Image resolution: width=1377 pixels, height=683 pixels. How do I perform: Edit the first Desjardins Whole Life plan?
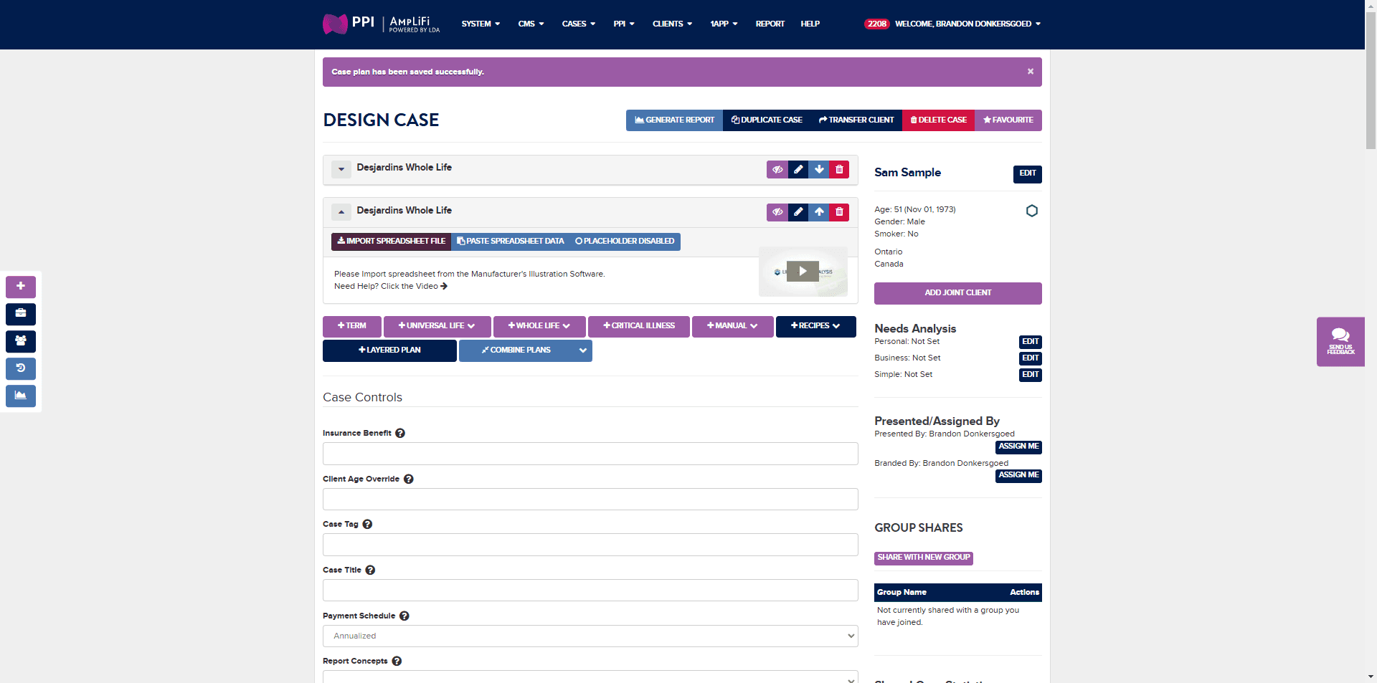(798, 170)
